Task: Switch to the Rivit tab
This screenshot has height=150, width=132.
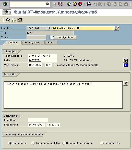Action: 51,43
